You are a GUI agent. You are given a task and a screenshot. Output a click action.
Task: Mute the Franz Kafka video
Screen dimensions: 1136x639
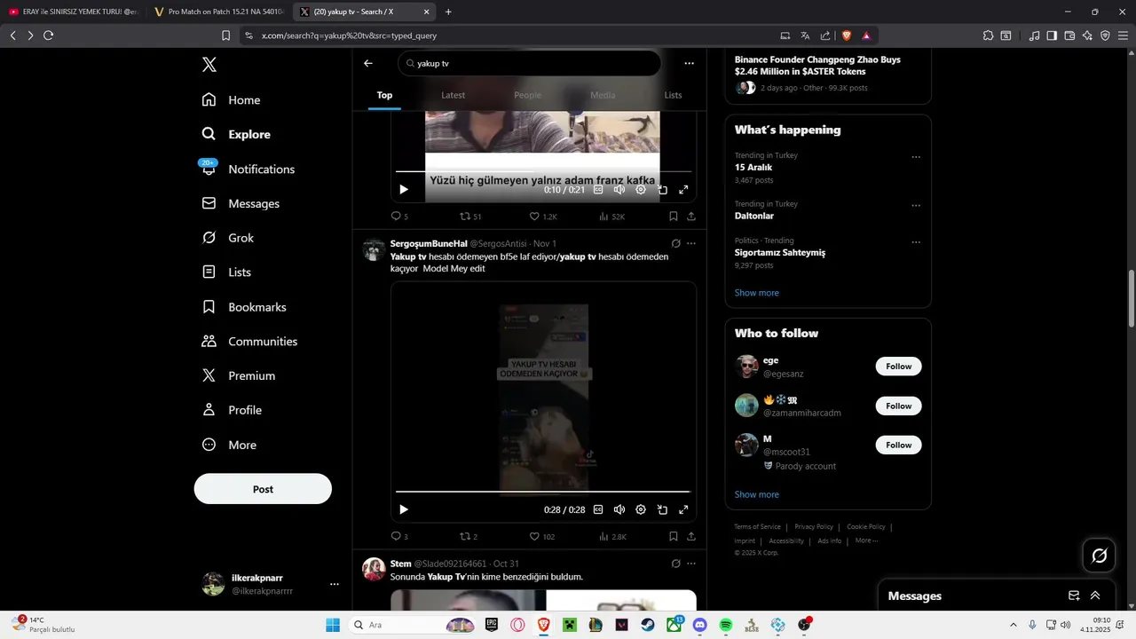(619, 190)
